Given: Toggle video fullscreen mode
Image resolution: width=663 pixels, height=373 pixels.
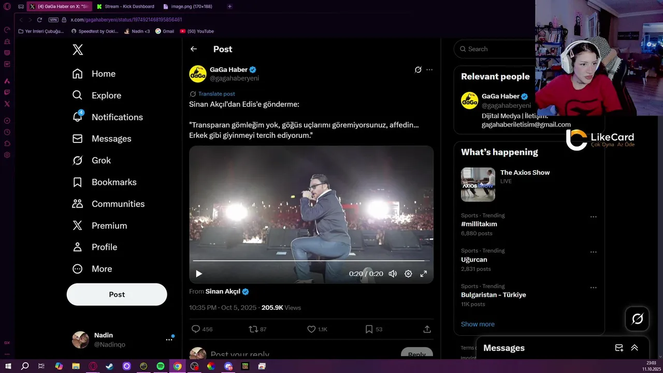Looking at the screenshot, I should point(423,274).
